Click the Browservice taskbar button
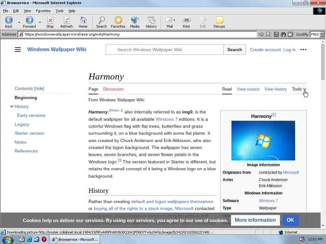The height and width of the screenshot is (244, 326). pyautogui.click(x=75, y=240)
